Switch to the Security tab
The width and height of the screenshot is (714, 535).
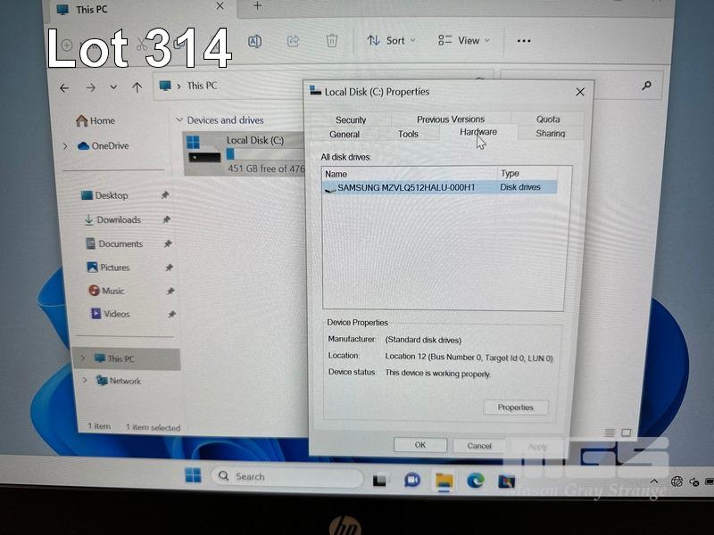click(x=351, y=119)
